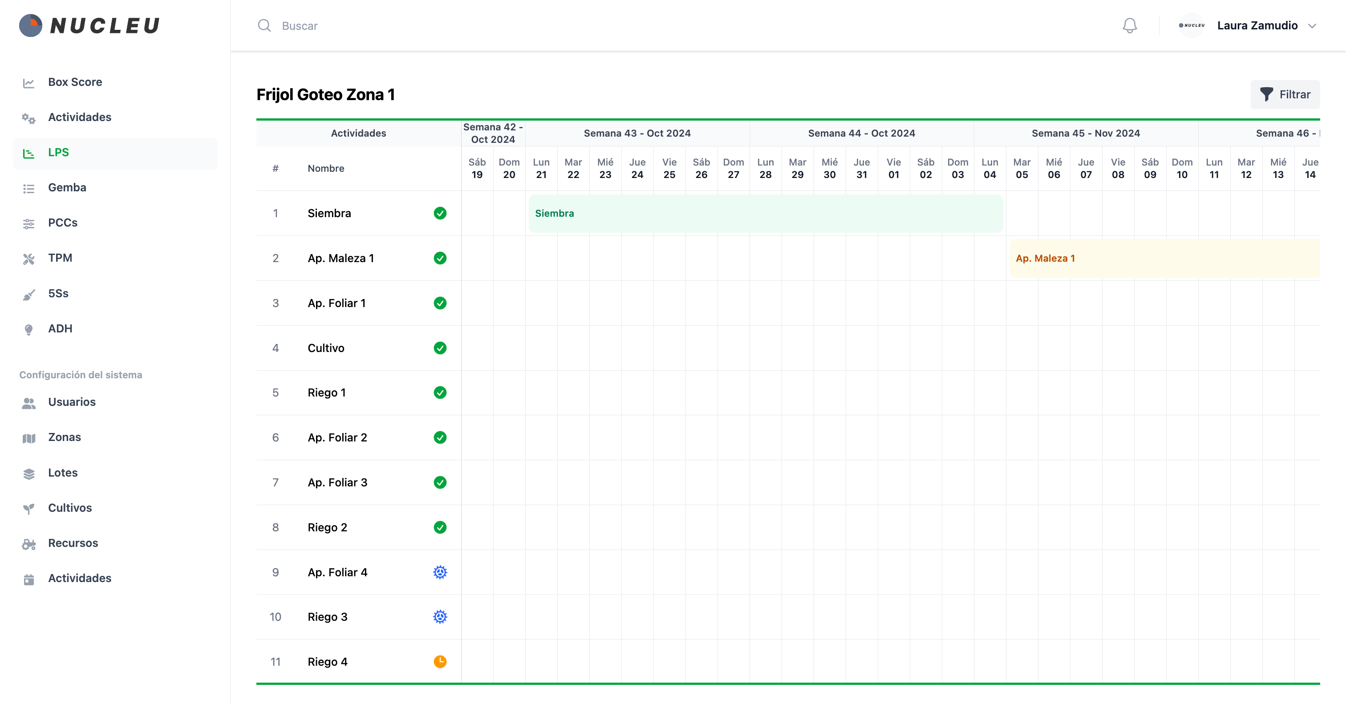Open TPM section
Viewport: 1346px width, 704px height.
click(x=115, y=258)
